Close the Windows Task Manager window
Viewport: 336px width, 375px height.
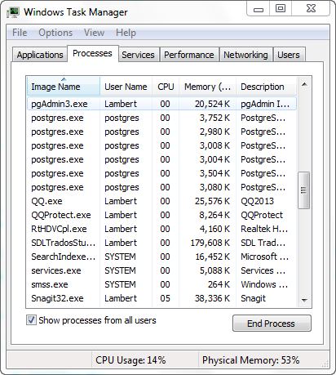(311, 9)
